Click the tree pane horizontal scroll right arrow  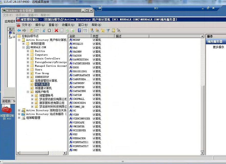65,153
